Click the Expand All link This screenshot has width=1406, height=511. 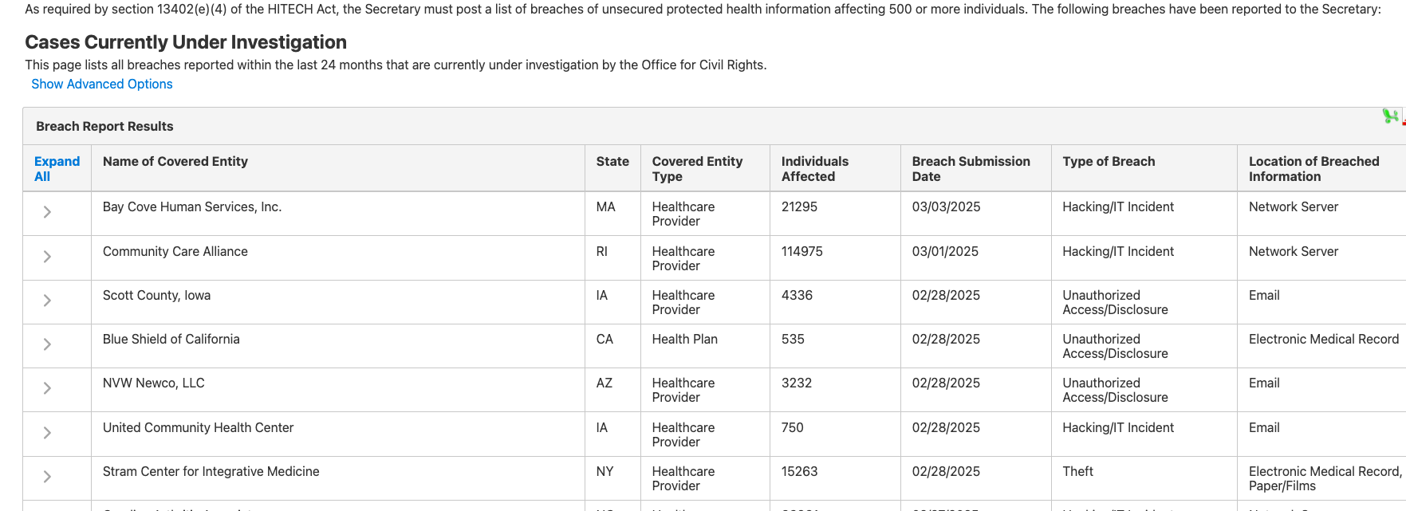coord(57,169)
